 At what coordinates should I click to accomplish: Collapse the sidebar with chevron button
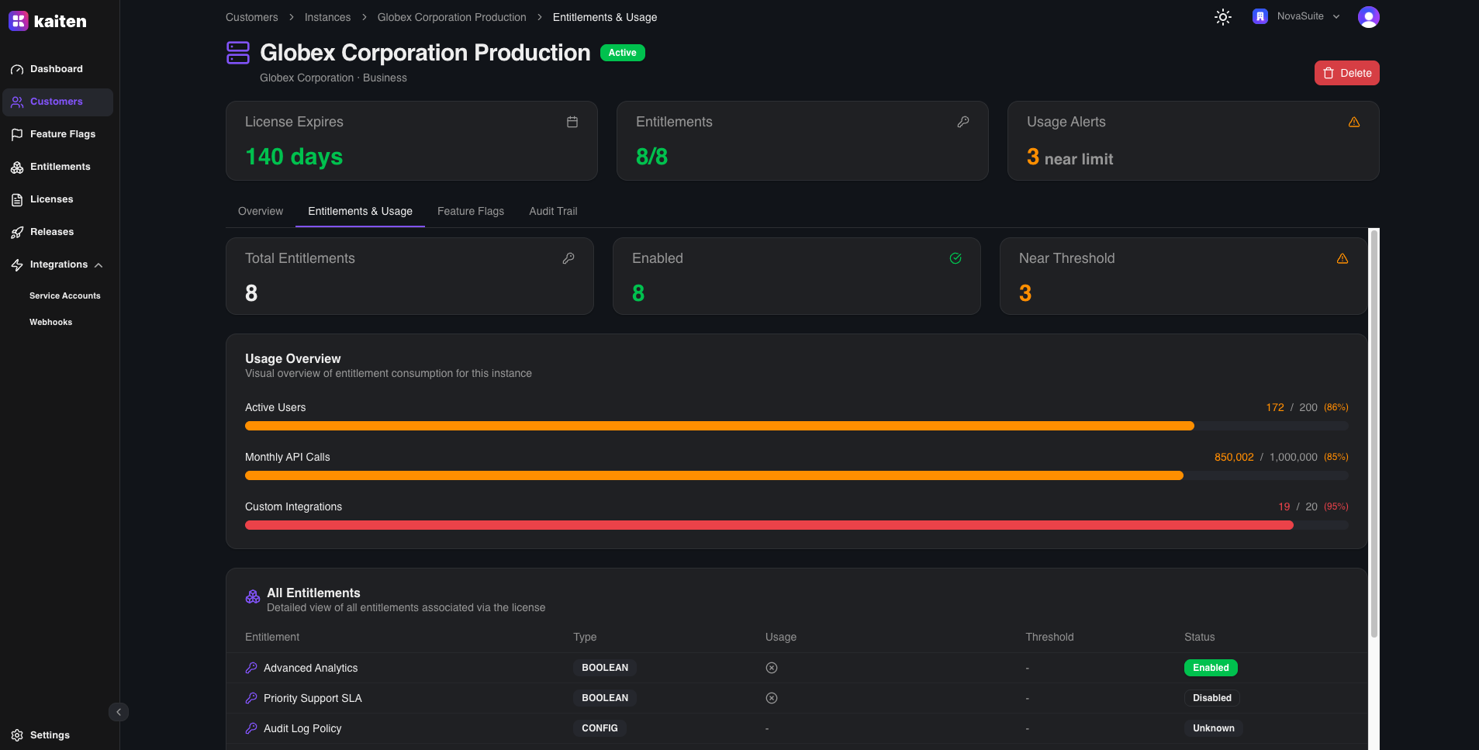(x=119, y=712)
